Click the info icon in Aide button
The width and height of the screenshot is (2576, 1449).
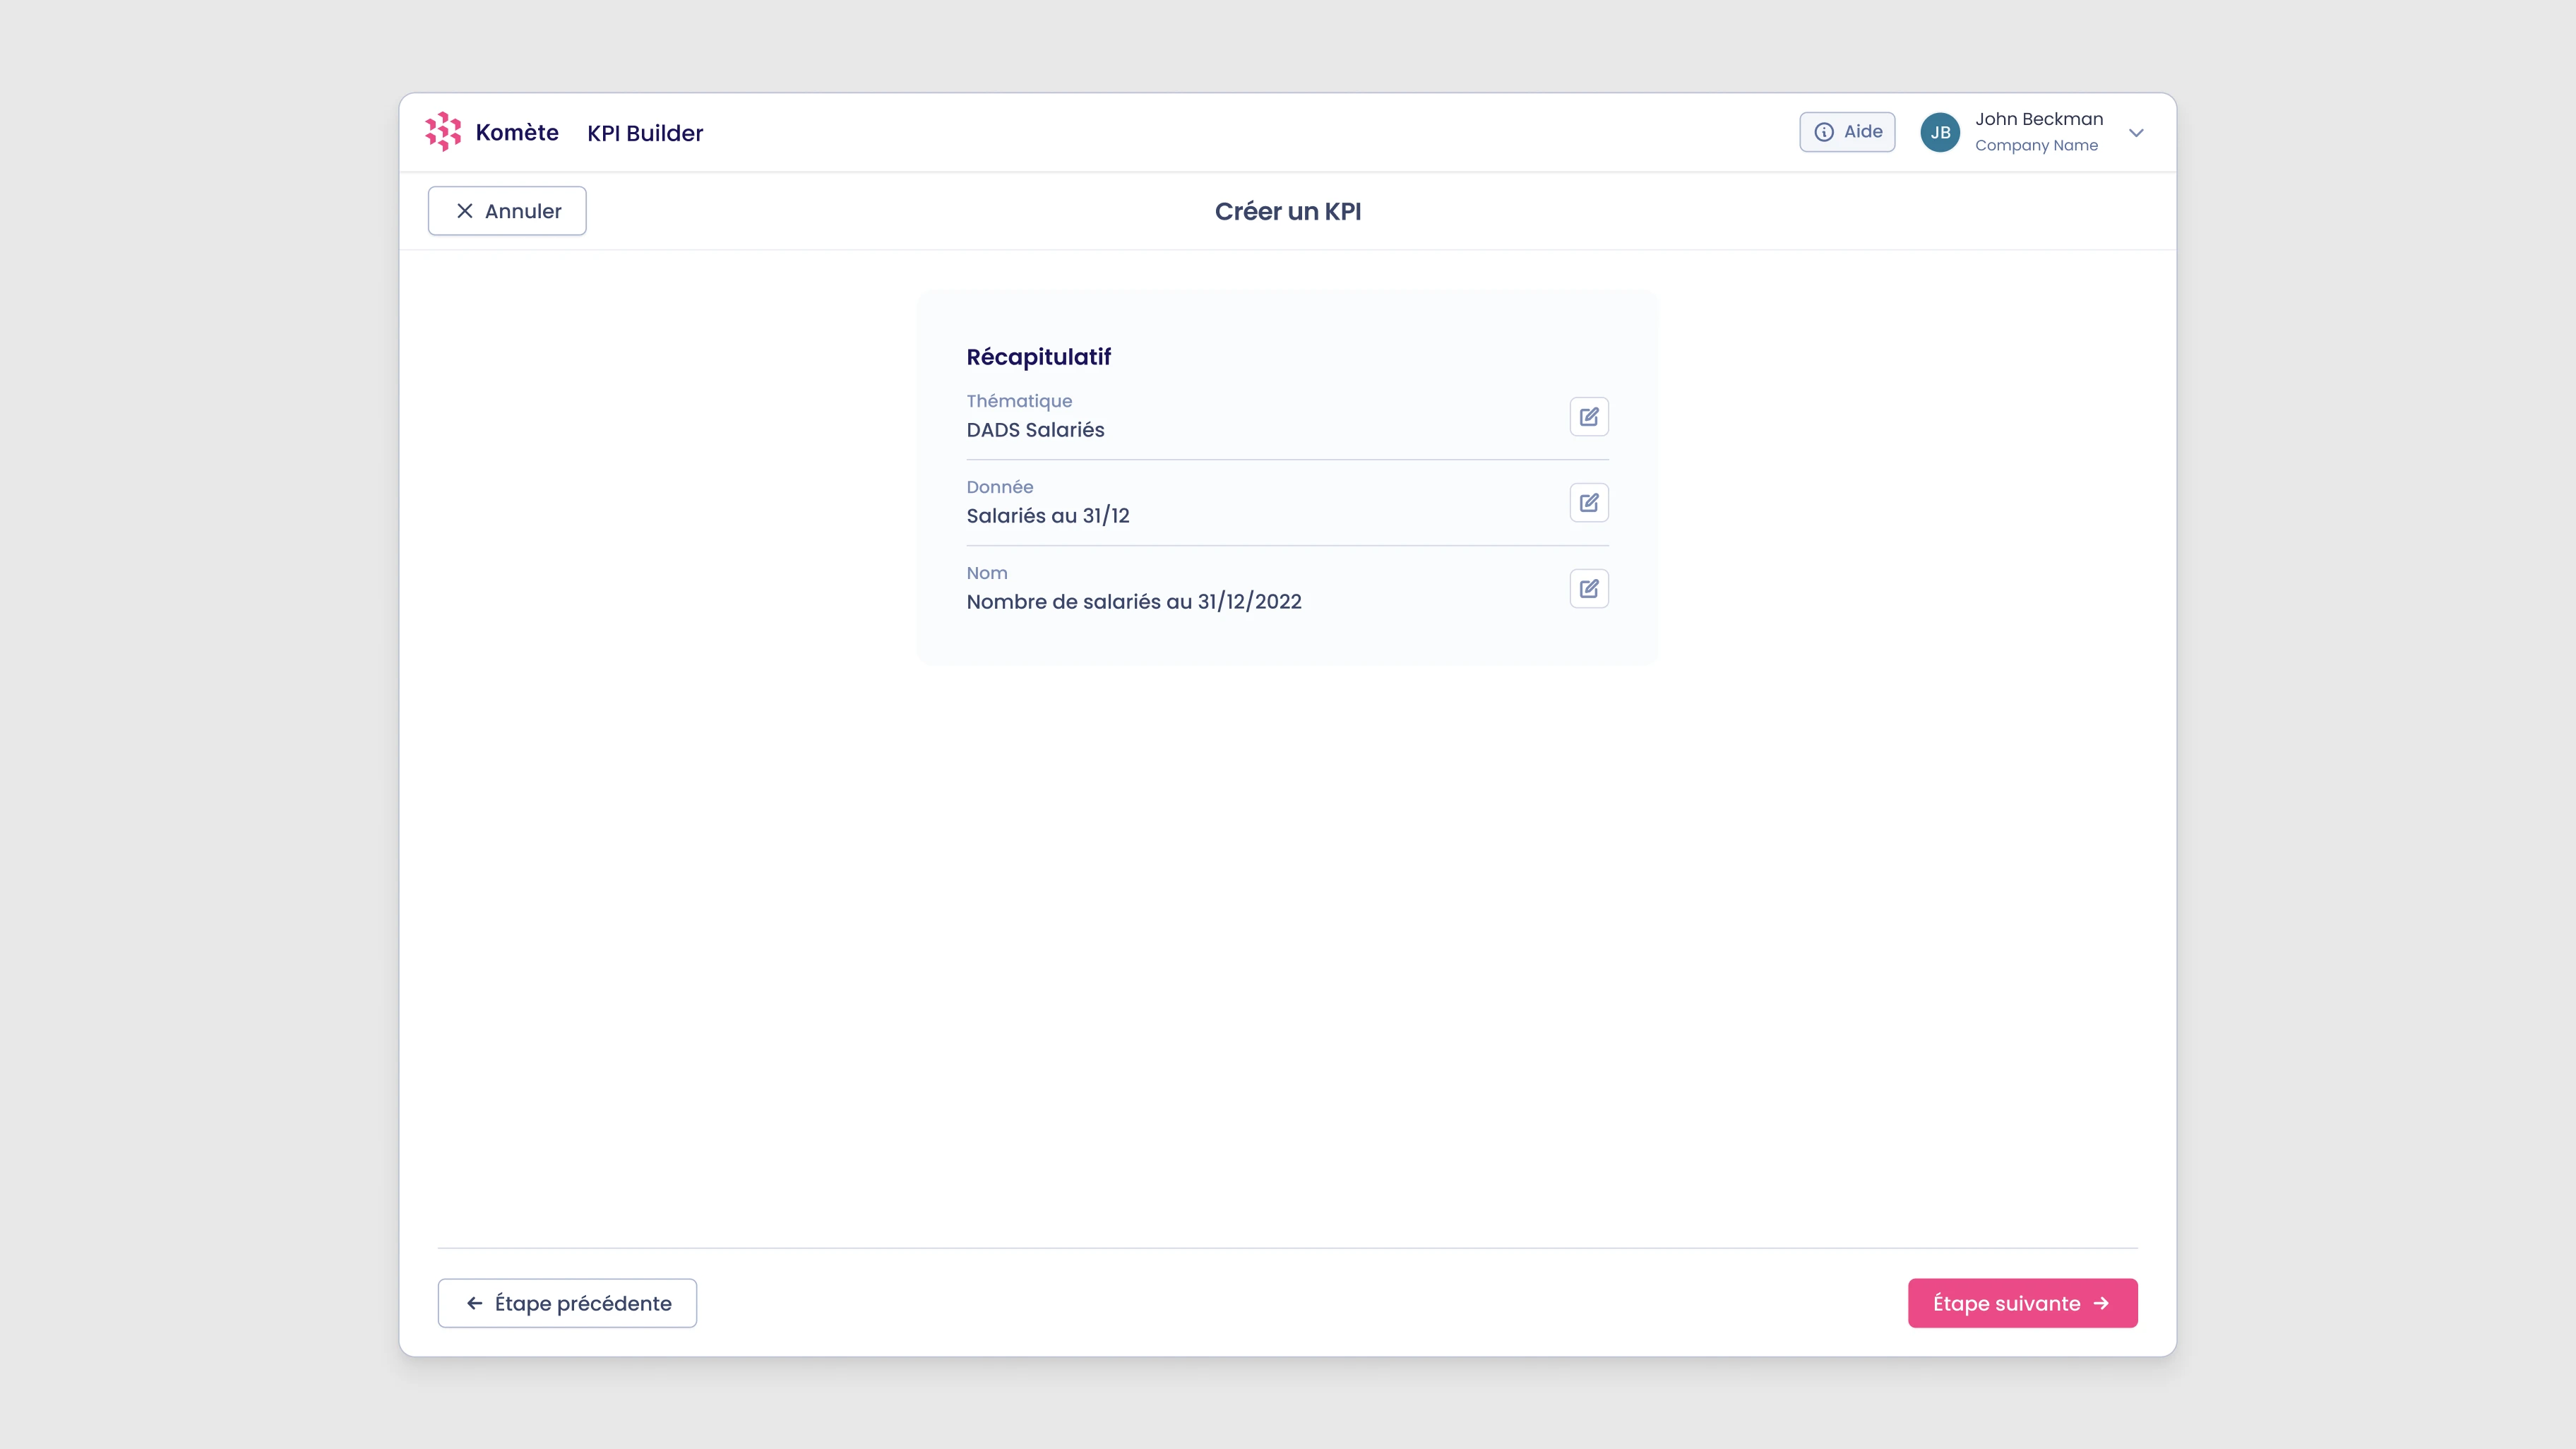click(x=1823, y=132)
